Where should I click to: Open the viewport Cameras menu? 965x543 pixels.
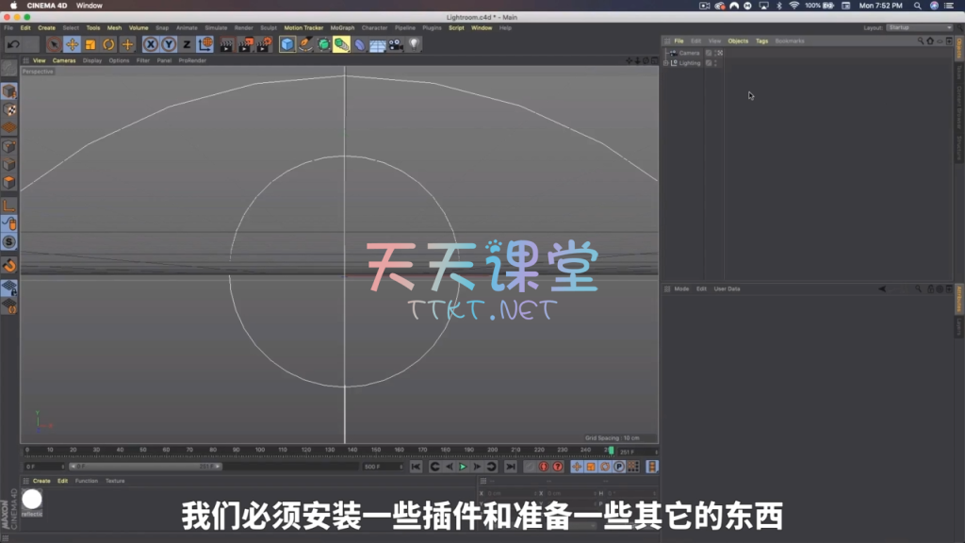[x=64, y=60]
